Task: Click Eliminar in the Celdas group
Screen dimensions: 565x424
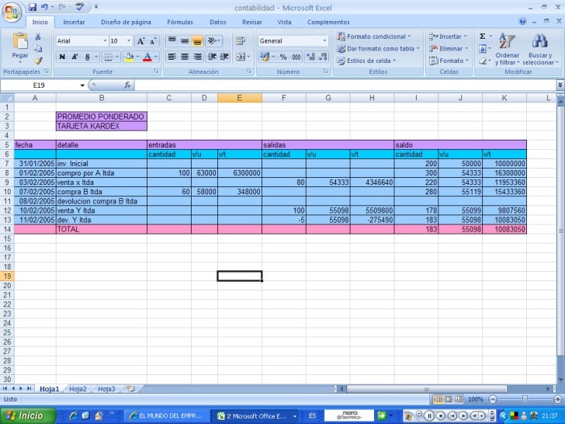Action: point(449,48)
